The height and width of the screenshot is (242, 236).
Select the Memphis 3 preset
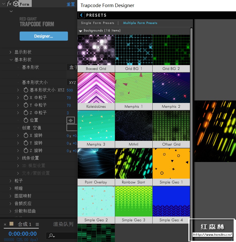coord(96,129)
